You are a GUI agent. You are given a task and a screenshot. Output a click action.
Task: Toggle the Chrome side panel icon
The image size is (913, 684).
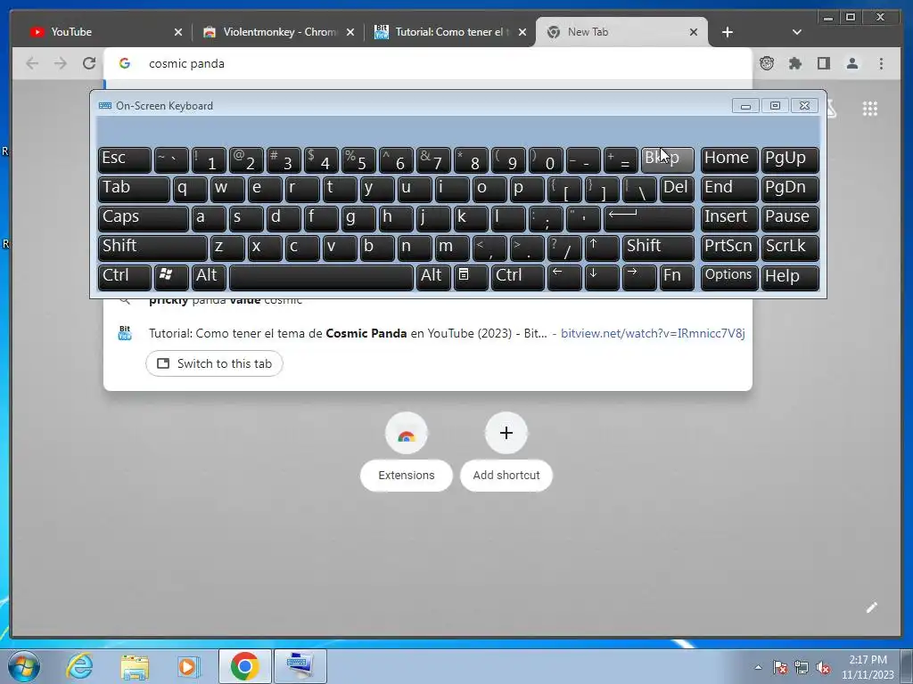pyautogui.click(x=823, y=63)
